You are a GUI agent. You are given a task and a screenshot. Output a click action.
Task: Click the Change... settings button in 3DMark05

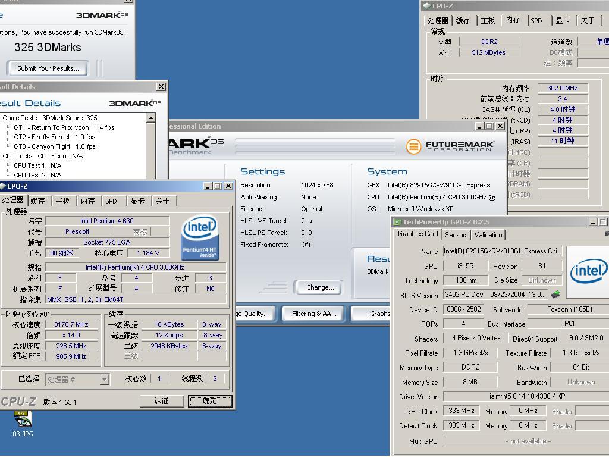point(319,287)
